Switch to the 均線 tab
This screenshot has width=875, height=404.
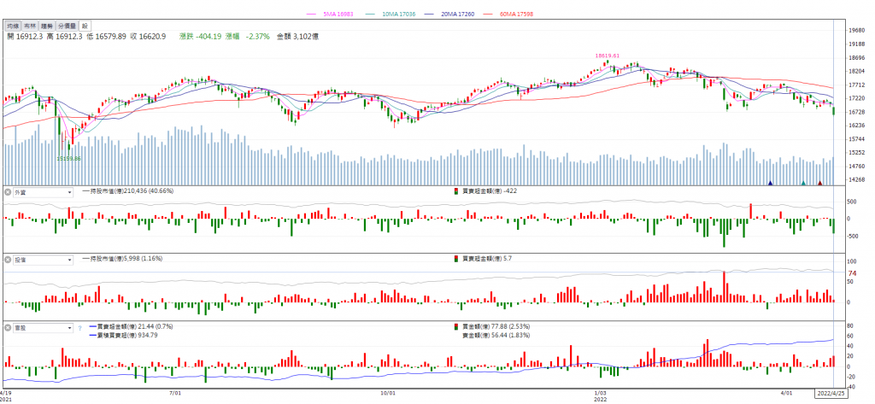point(12,26)
